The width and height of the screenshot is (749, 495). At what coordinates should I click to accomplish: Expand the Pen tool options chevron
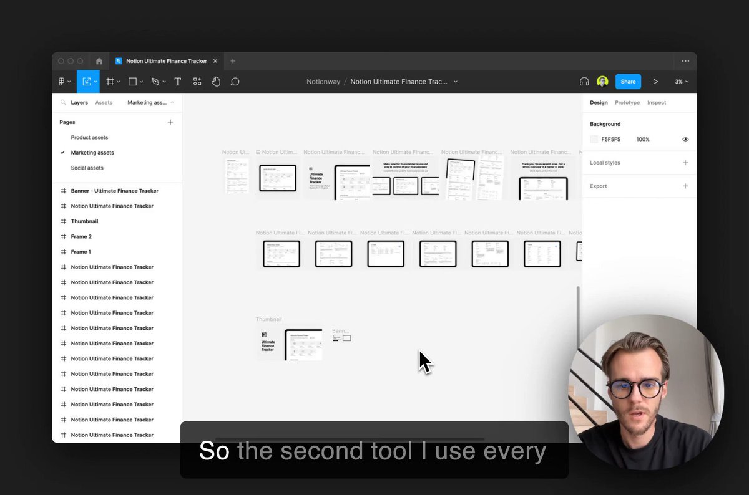164,82
